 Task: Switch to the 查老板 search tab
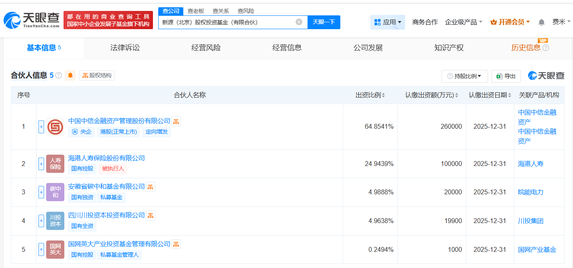point(196,11)
